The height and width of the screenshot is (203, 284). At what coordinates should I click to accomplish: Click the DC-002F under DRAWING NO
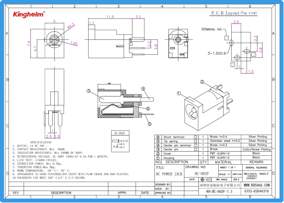pyautogui.click(x=202, y=174)
